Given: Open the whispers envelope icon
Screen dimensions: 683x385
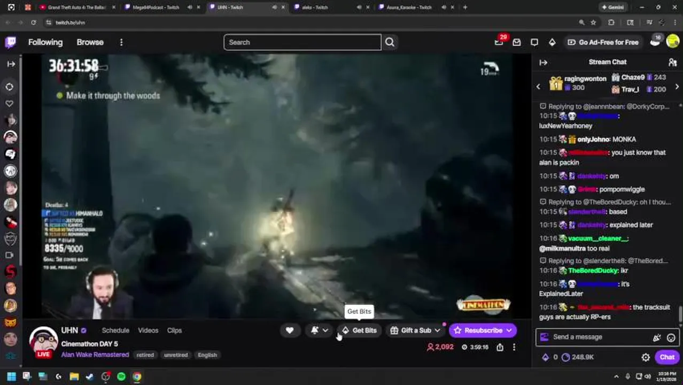Looking at the screenshot, I should [x=517, y=42].
